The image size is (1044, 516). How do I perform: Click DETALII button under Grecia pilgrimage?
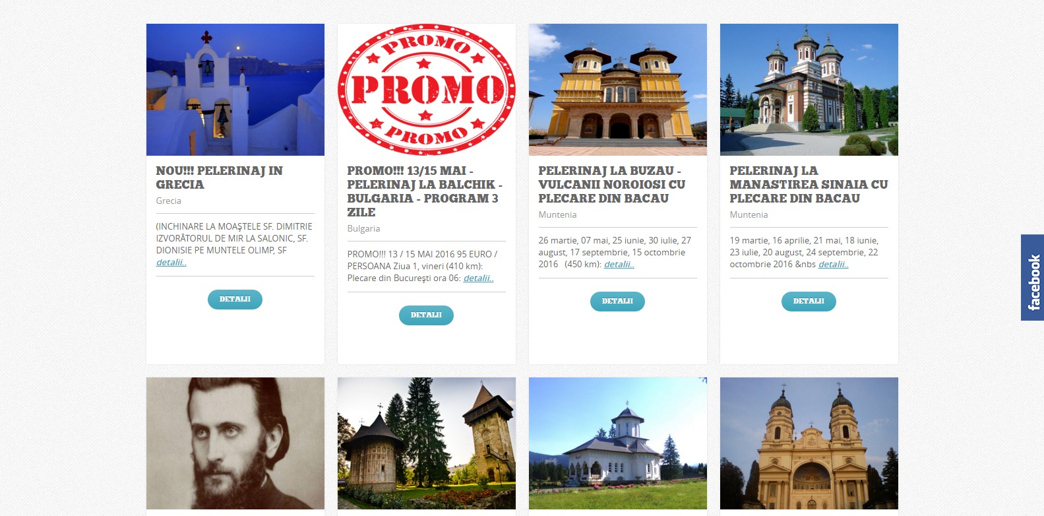coord(235,300)
